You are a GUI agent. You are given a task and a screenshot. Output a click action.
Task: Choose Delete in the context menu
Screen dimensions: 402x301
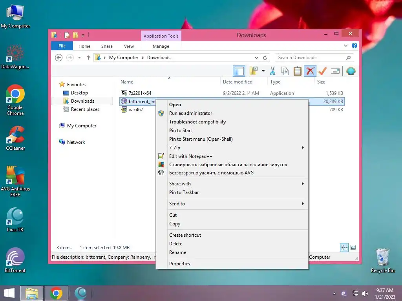click(x=232, y=244)
